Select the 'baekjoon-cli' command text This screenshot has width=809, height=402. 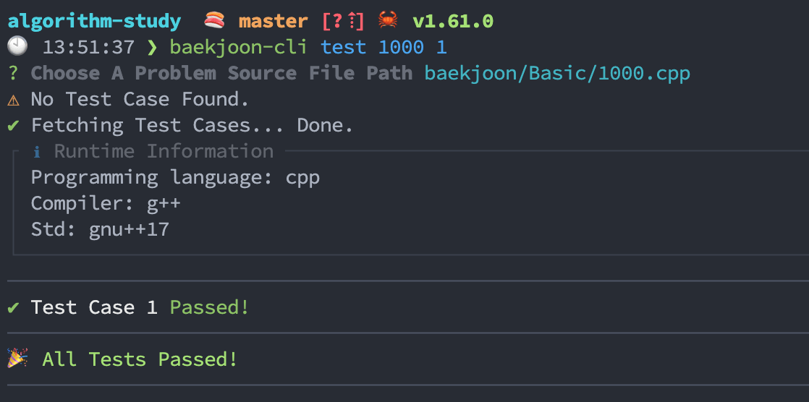(x=238, y=48)
